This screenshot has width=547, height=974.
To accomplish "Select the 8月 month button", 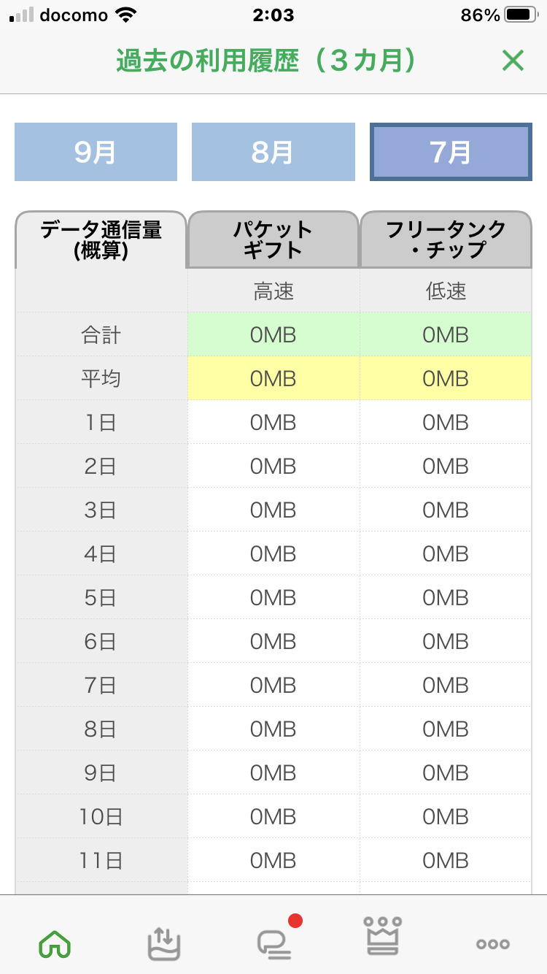I will 273,152.
